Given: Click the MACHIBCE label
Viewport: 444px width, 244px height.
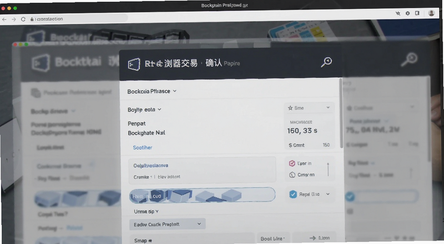Looking at the screenshot, I should 301,123.
